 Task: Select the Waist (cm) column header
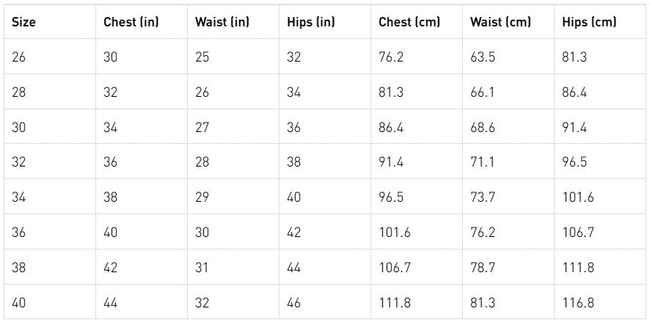[500, 22]
